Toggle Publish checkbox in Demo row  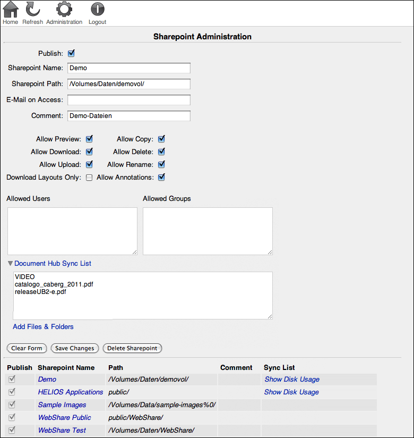pyautogui.click(x=12, y=379)
